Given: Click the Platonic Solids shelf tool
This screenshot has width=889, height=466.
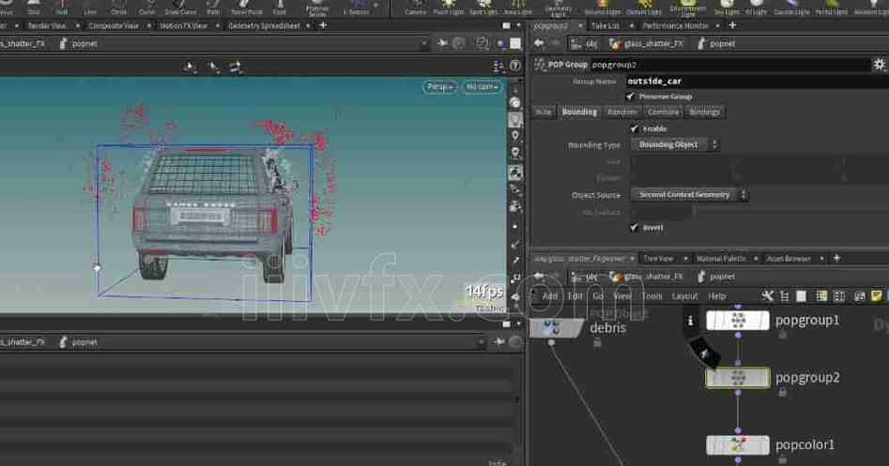Looking at the screenshot, I should pos(317,8).
